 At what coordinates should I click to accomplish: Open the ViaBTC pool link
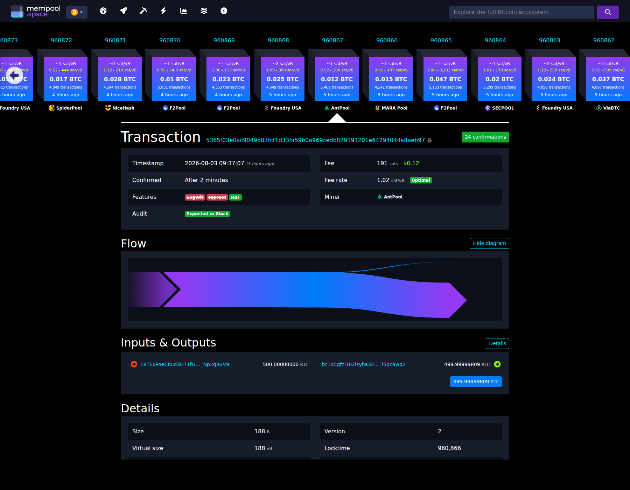608,108
